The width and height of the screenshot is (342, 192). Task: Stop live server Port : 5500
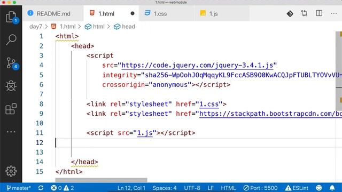tap(260, 188)
